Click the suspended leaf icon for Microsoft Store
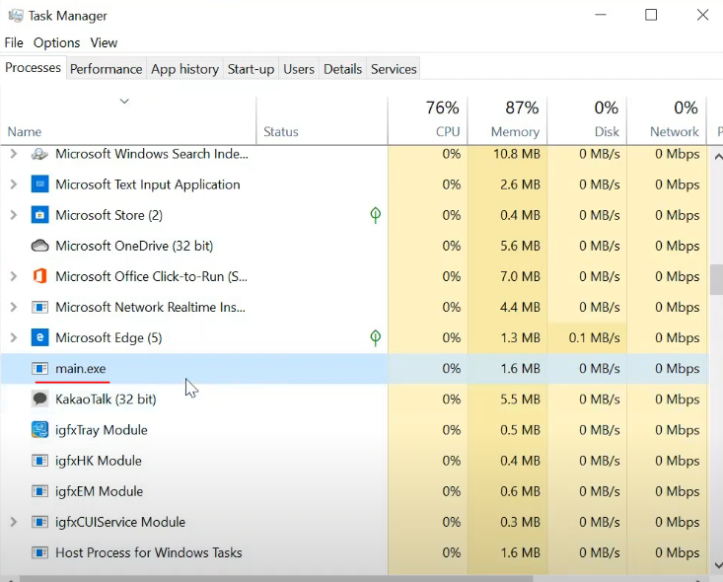The image size is (723, 582). [376, 215]
